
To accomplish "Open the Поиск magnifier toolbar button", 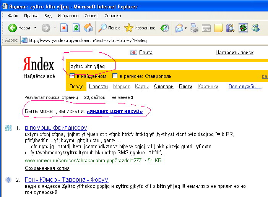I will (109, 28).
